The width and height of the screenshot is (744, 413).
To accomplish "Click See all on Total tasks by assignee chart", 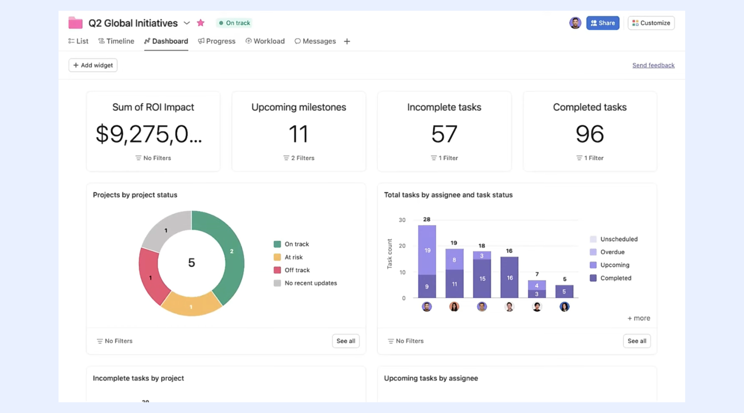I will click(637, 341).
